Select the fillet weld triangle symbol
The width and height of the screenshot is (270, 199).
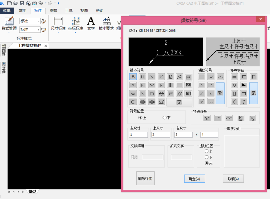143,93
